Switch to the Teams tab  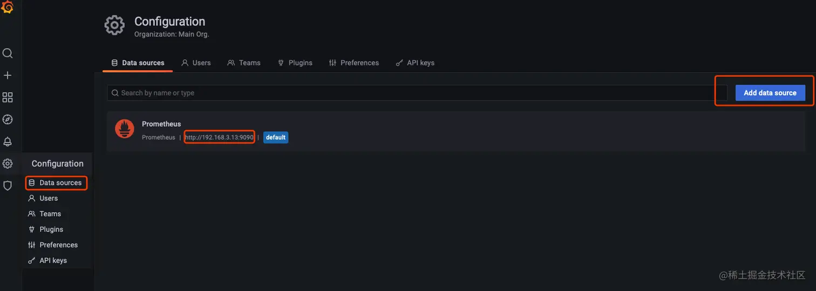pyautogui.click(x=244, y=63)
